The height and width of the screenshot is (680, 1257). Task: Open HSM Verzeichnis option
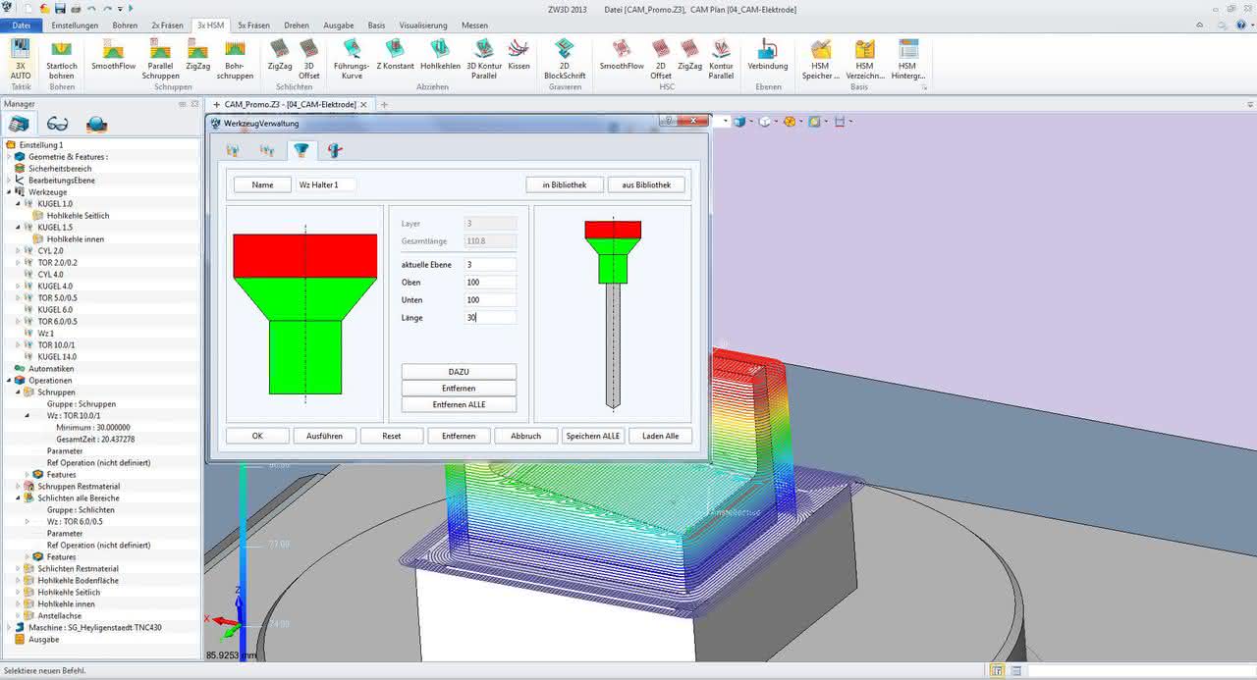click(864, 59)
